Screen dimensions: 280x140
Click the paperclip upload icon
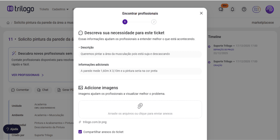(140, 106)
